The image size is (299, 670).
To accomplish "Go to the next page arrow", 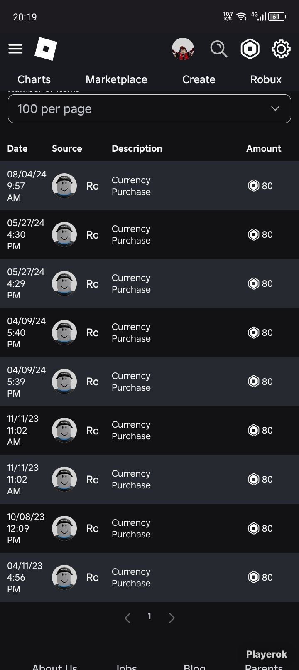I will pyautogui.click(x=172, y=618).
